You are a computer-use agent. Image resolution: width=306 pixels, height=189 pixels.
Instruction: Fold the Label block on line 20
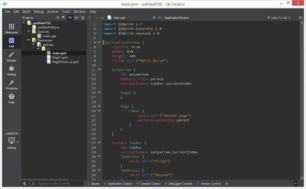coord(99,111)
